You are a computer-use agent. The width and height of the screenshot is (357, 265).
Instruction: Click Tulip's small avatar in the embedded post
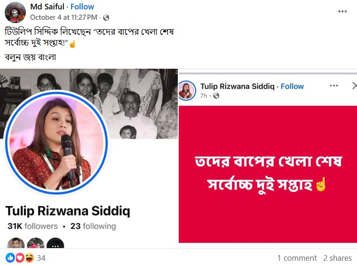187,90
